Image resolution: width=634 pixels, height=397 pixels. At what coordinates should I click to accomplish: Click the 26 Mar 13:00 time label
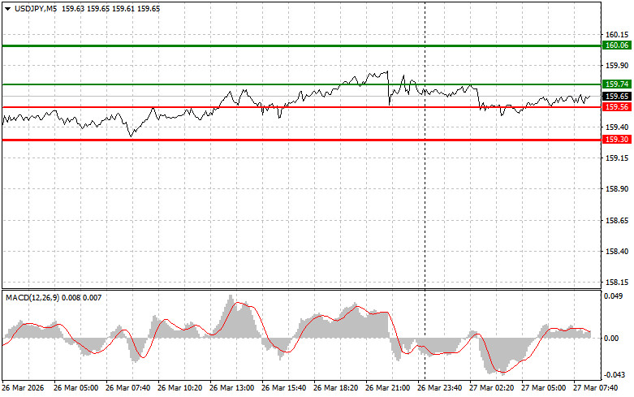click(234, 388)
